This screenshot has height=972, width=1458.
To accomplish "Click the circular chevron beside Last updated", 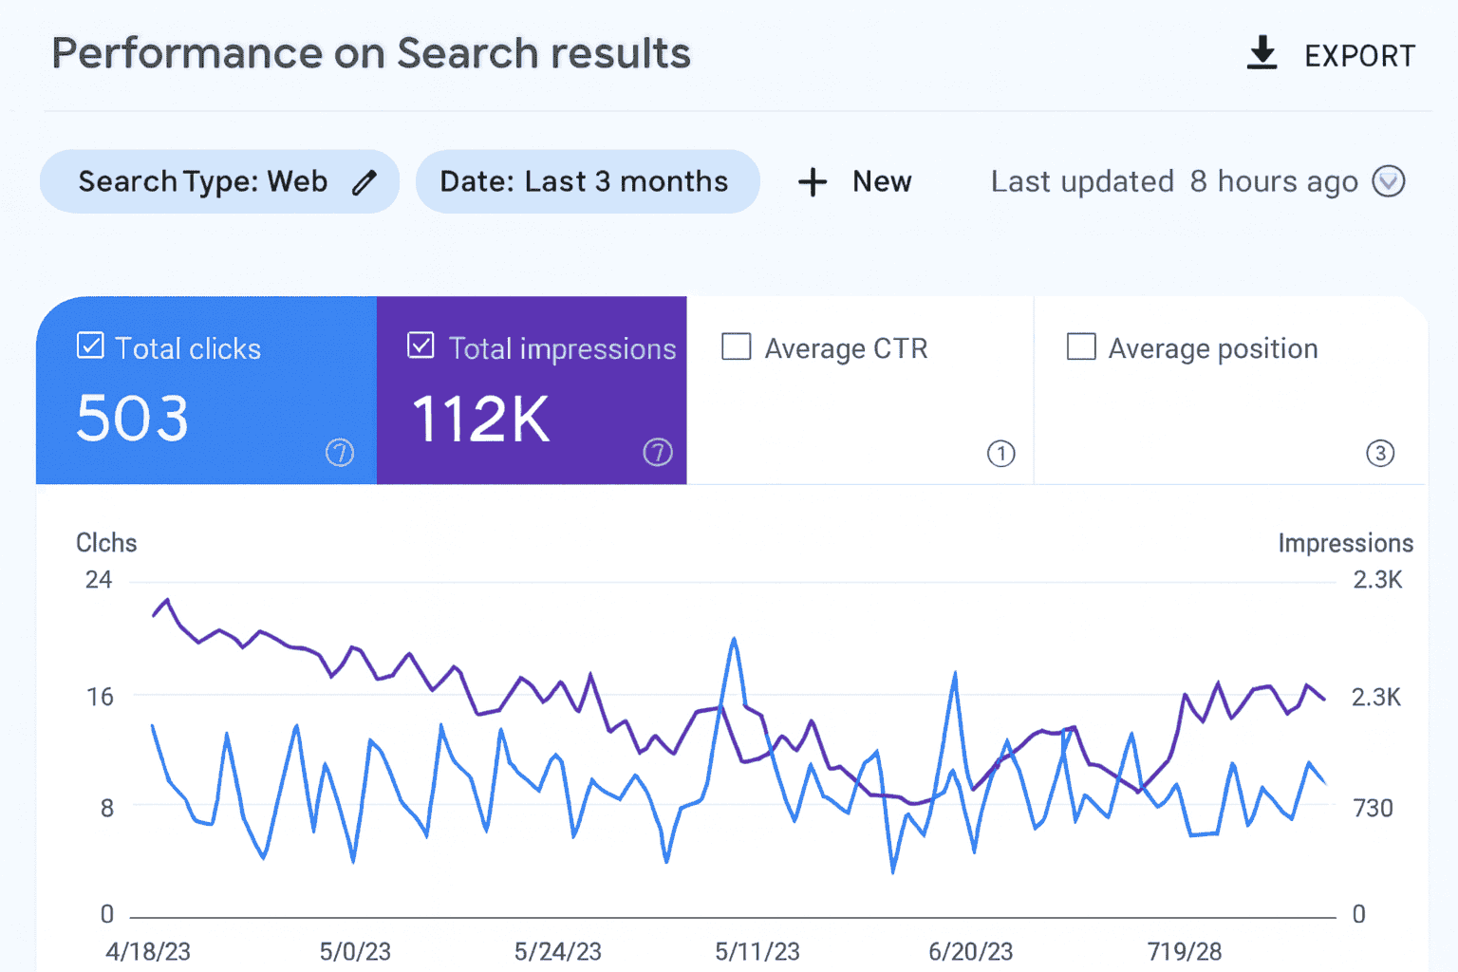I will coord(1389,181).
